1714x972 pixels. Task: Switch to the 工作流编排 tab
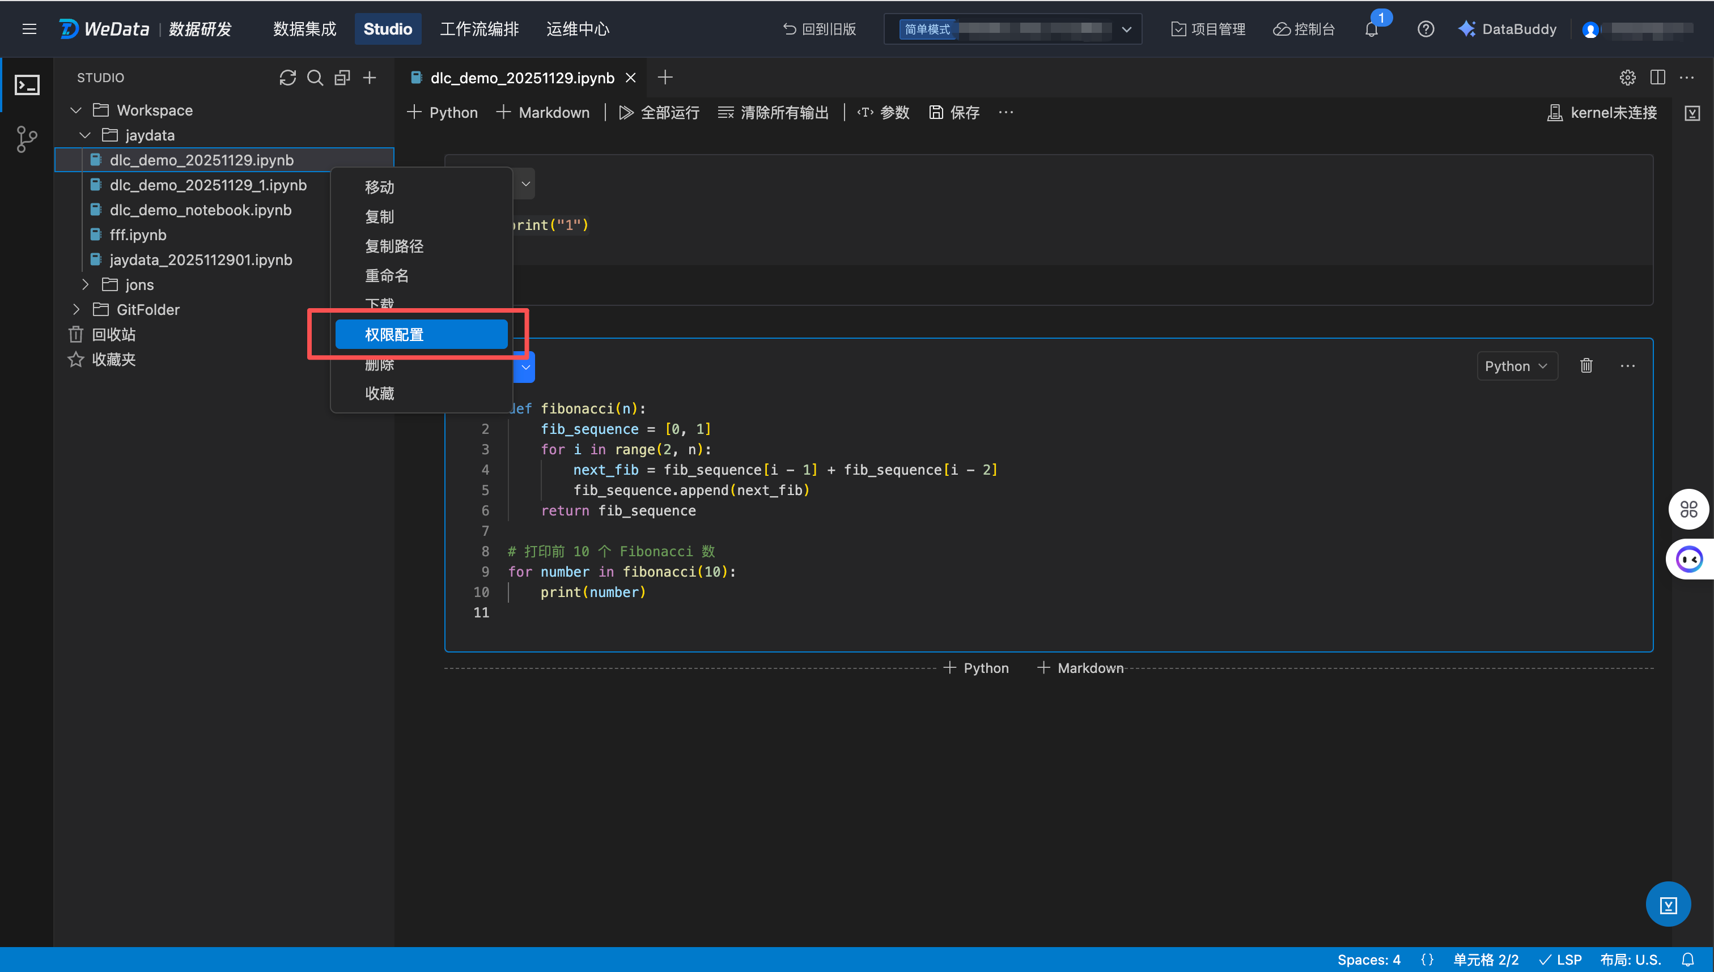tap(479, 29)
